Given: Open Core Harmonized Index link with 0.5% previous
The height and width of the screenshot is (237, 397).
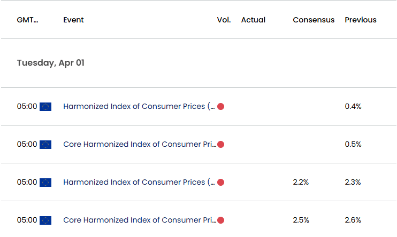Looking at the screenshot, I should [x=140, y=144].
